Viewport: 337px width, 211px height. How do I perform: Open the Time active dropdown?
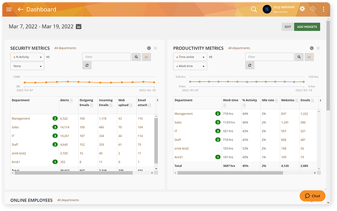pos(190,57)
